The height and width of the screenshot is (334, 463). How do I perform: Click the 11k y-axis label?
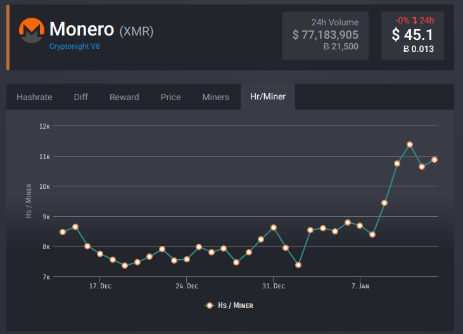click(44, 157)
